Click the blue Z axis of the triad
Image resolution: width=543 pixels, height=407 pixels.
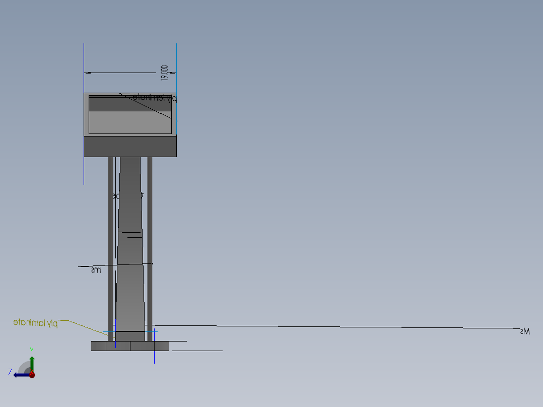21,375
